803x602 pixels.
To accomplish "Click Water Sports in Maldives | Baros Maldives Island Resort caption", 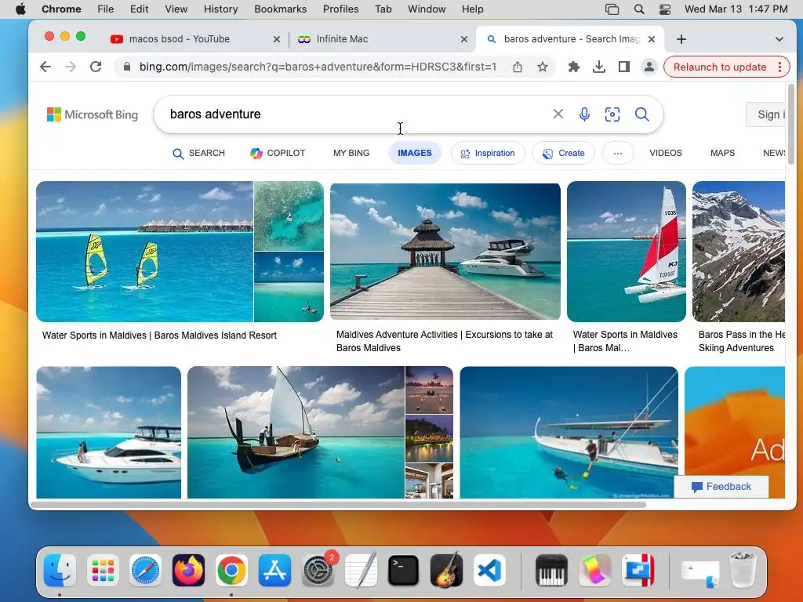I will pos(159,335).
